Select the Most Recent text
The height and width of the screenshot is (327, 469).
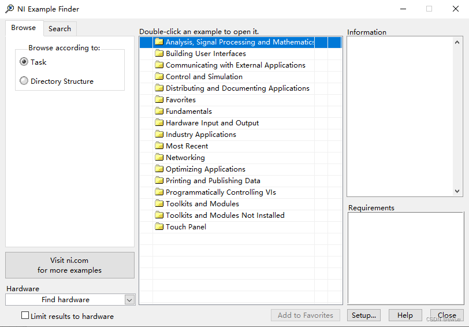(x=187, y=146)
